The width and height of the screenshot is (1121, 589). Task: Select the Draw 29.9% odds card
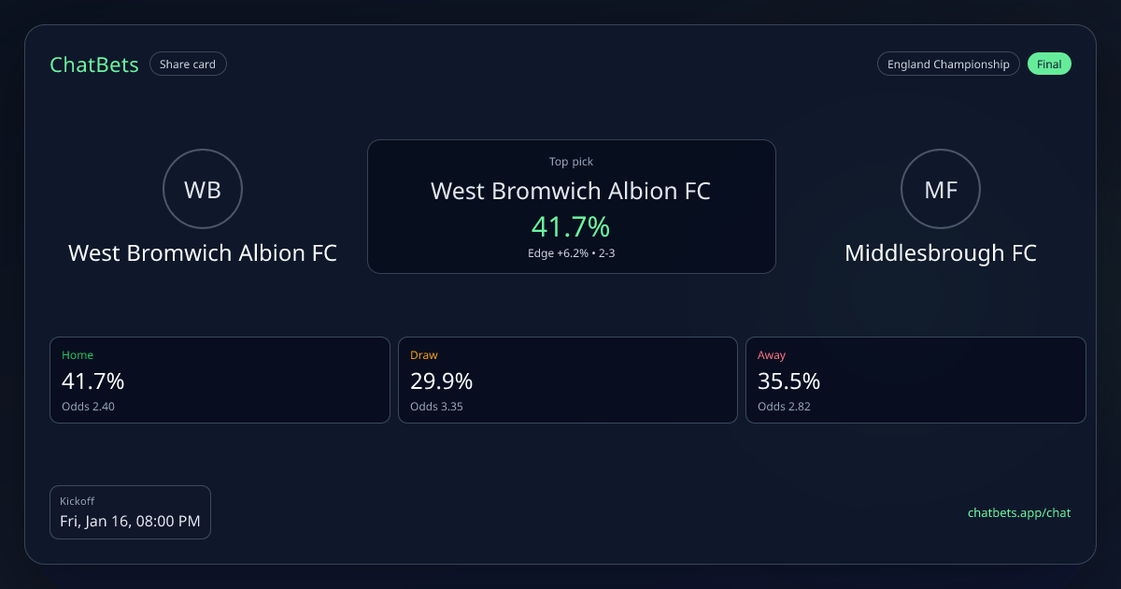(568, 381)
